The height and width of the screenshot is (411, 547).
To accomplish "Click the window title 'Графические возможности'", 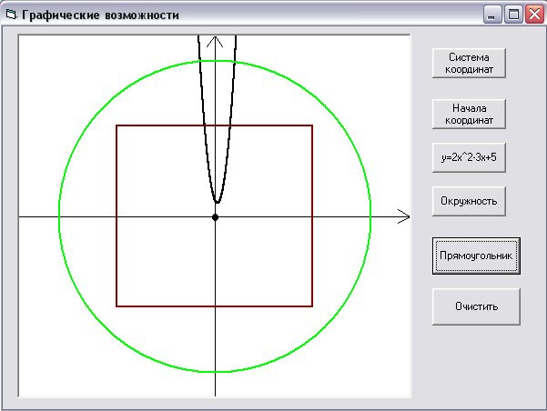I will coord(100,15).
